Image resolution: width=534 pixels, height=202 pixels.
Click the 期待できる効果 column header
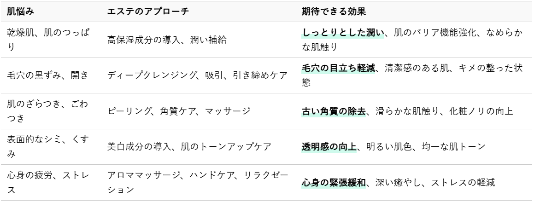tap(334, 12)
